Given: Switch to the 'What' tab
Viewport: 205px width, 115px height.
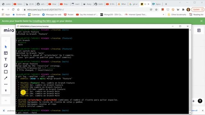Looking at the screenshot, I should 122,4.
